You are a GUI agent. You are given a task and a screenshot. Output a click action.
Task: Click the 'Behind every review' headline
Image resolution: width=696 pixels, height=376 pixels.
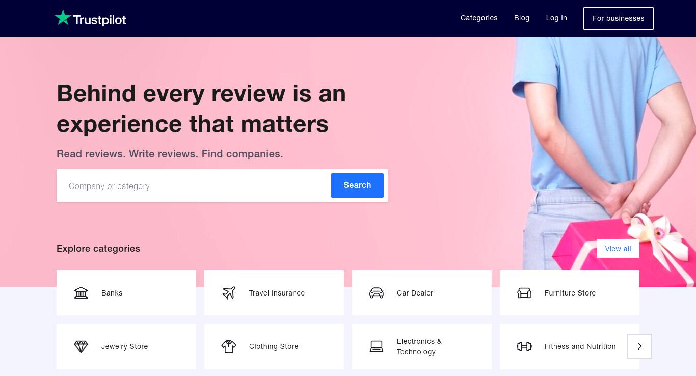[x=201, y=109]
